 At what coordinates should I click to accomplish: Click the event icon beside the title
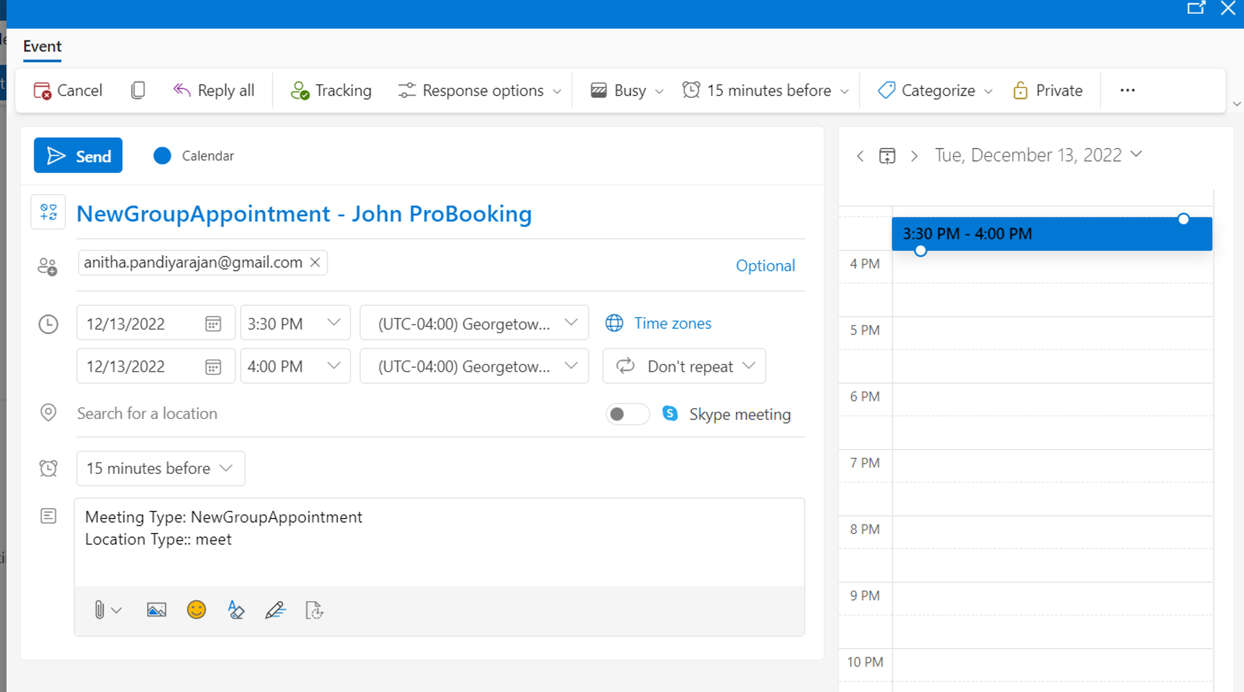tap(49, 212)
